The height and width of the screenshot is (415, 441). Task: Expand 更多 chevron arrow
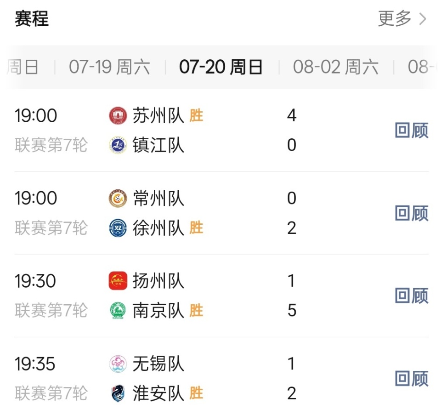[x=423, y=19]
